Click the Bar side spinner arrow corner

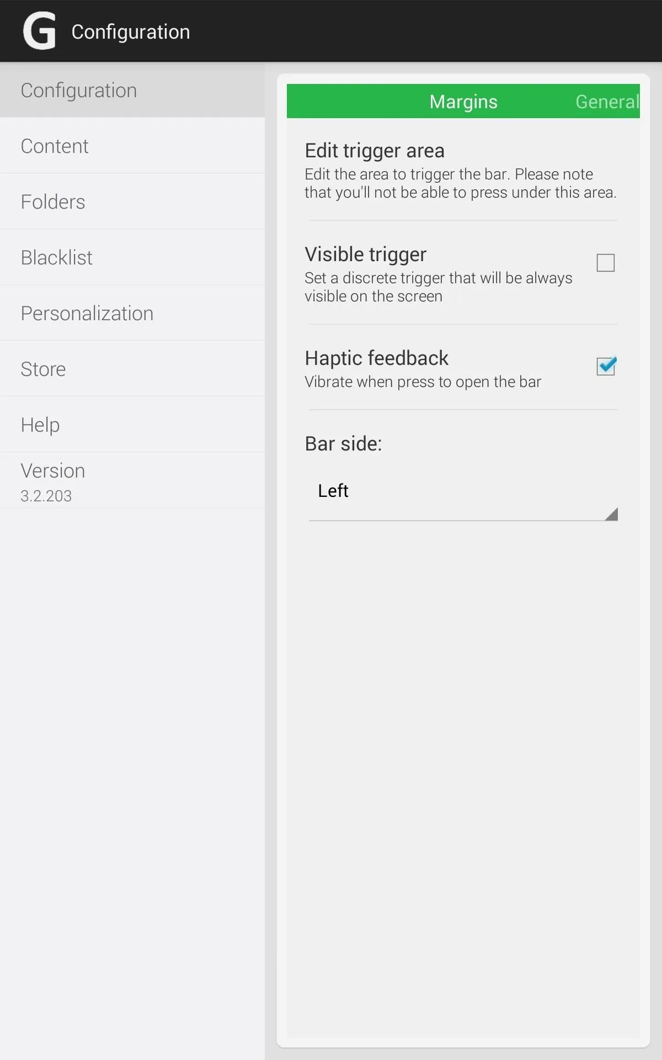(x=611, y=514)
